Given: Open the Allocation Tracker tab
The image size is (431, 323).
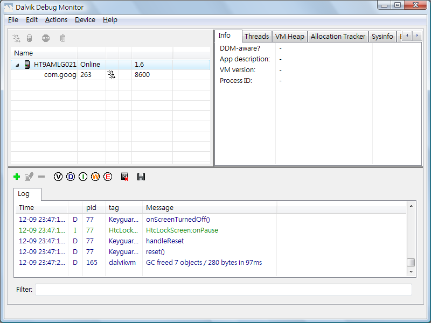Looking at the screenshot, I should (x=338, y=37).
